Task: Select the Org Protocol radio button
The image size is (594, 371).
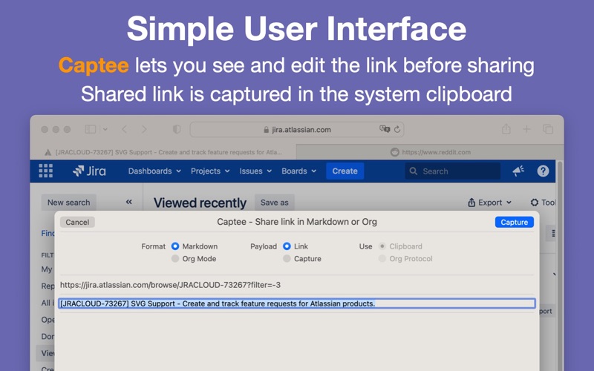Action: point(382,258)
